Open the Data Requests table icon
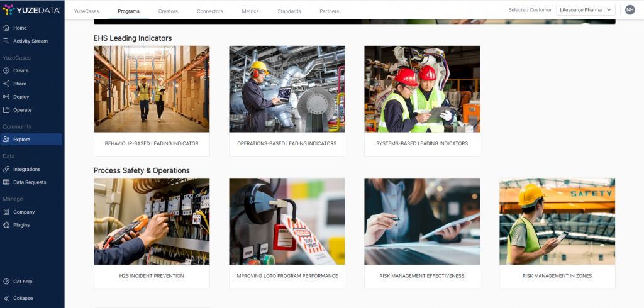644x308 pixels. 6,182
